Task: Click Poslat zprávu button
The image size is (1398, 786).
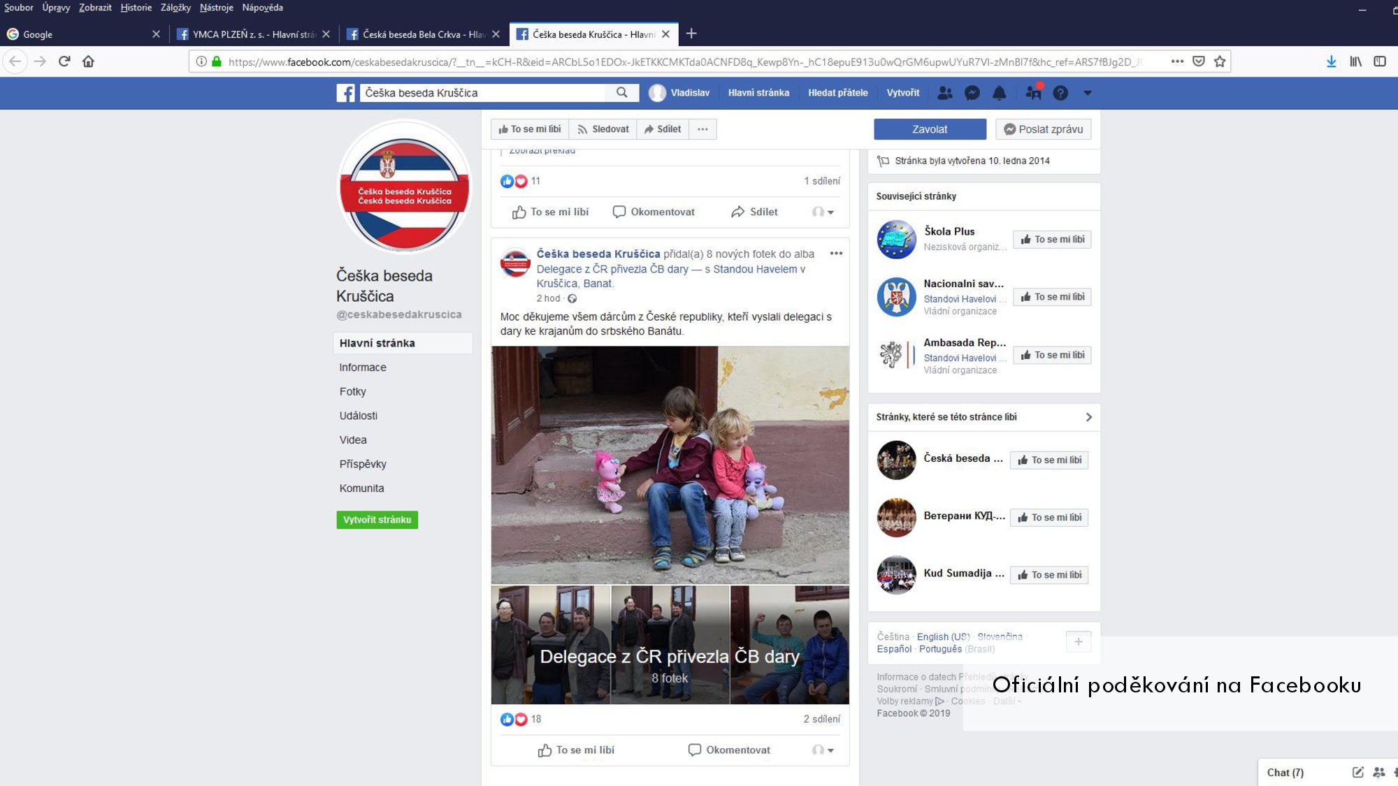Action: point(1044,129)
